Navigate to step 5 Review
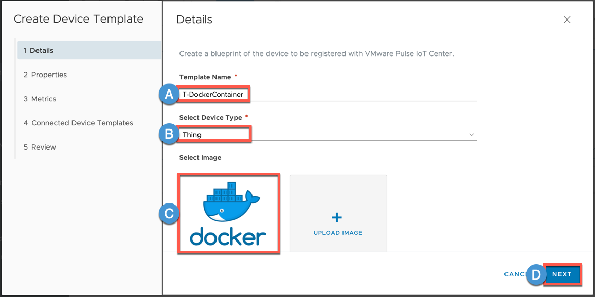This screenshot has width=595, height=297. pos(40,147)
